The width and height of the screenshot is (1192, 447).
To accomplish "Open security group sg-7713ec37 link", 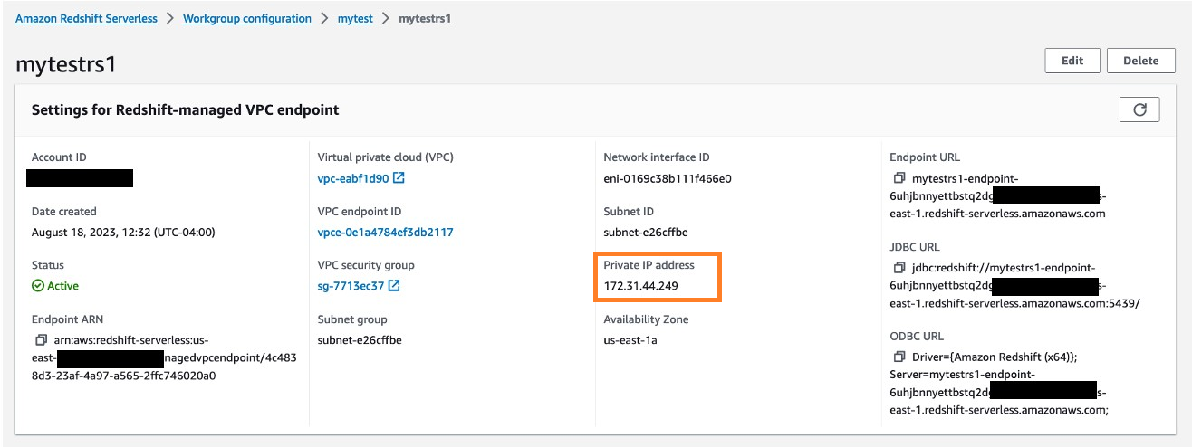I will [x=351, y=286].
